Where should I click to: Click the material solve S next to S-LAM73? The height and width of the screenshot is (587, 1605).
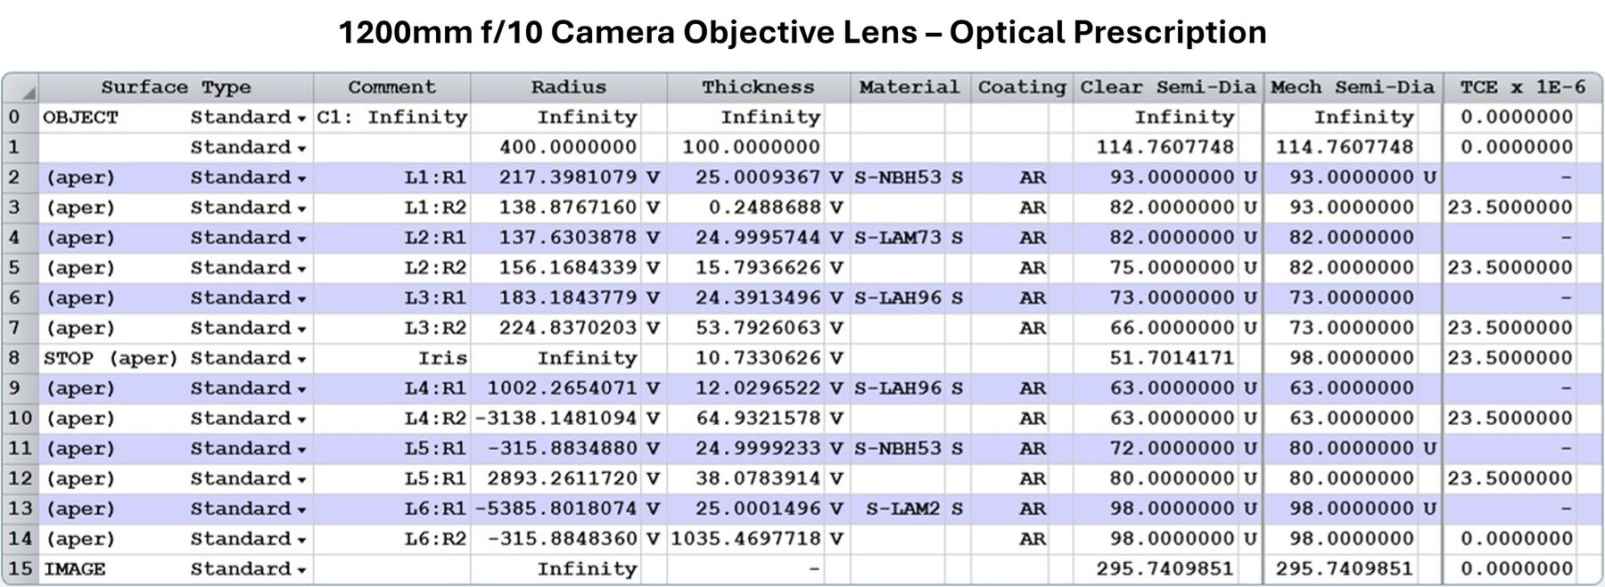tap(957, 238)
